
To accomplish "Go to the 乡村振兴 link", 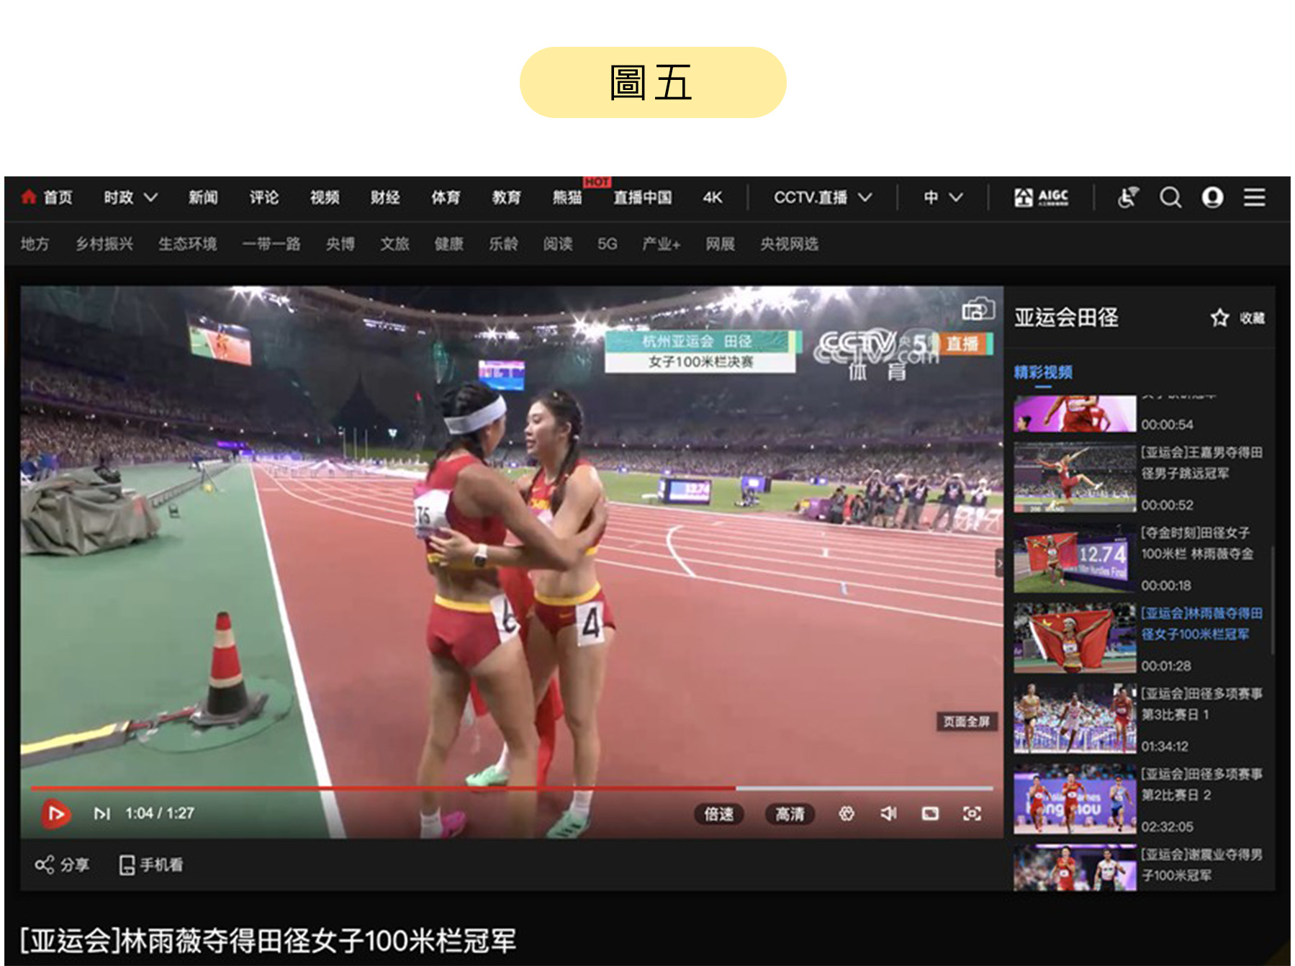I will point(104,244).
